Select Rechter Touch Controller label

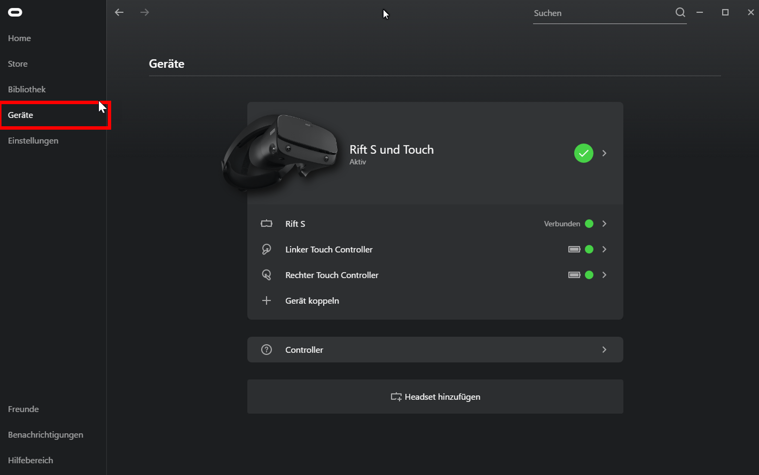[x=332, y=275]
